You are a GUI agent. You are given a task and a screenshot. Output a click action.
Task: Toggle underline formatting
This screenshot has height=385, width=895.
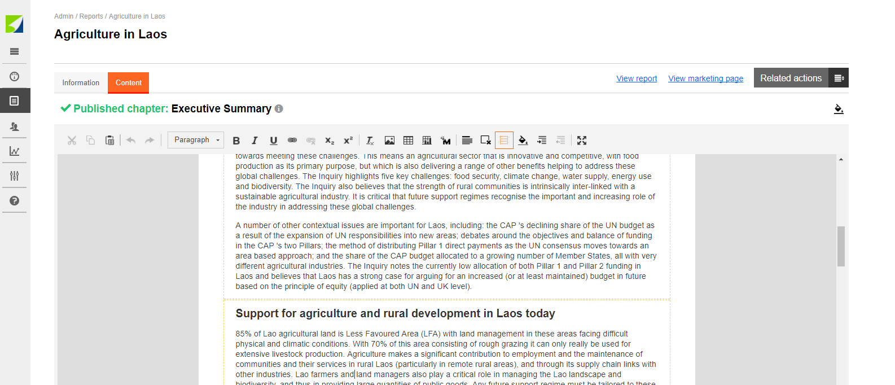point(274,141)
